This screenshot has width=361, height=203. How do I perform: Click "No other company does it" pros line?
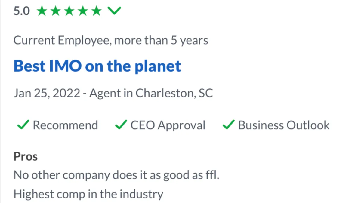(116, 175)
